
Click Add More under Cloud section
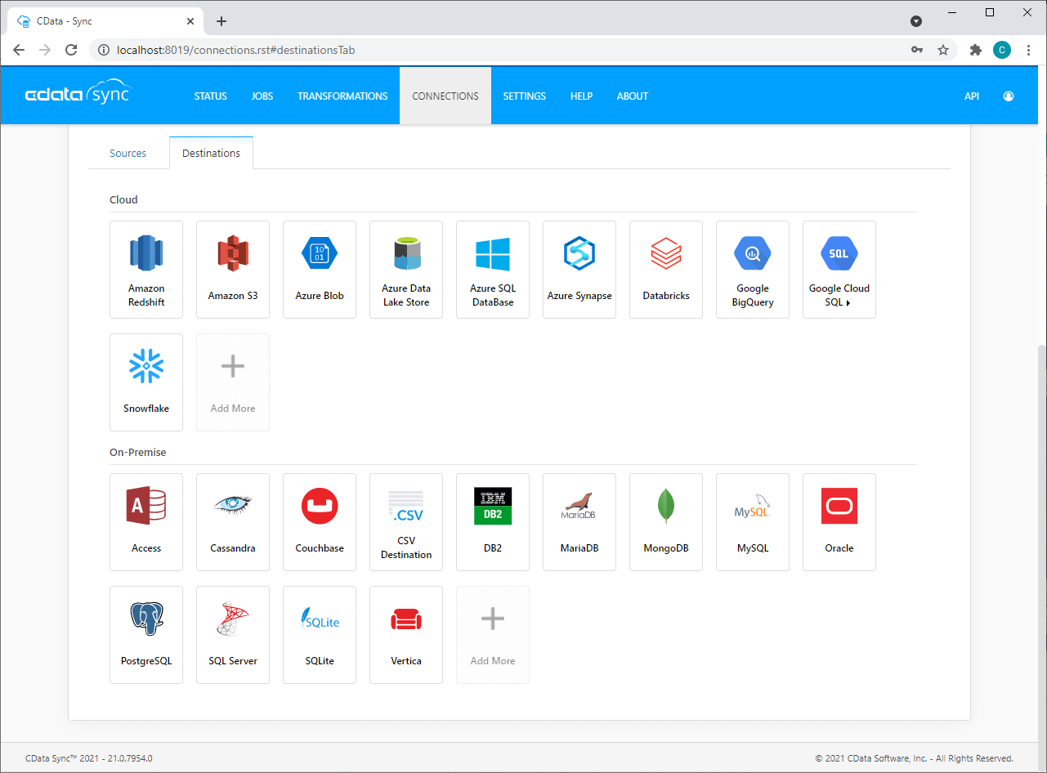pyautogui.click(x=233, y=382)
